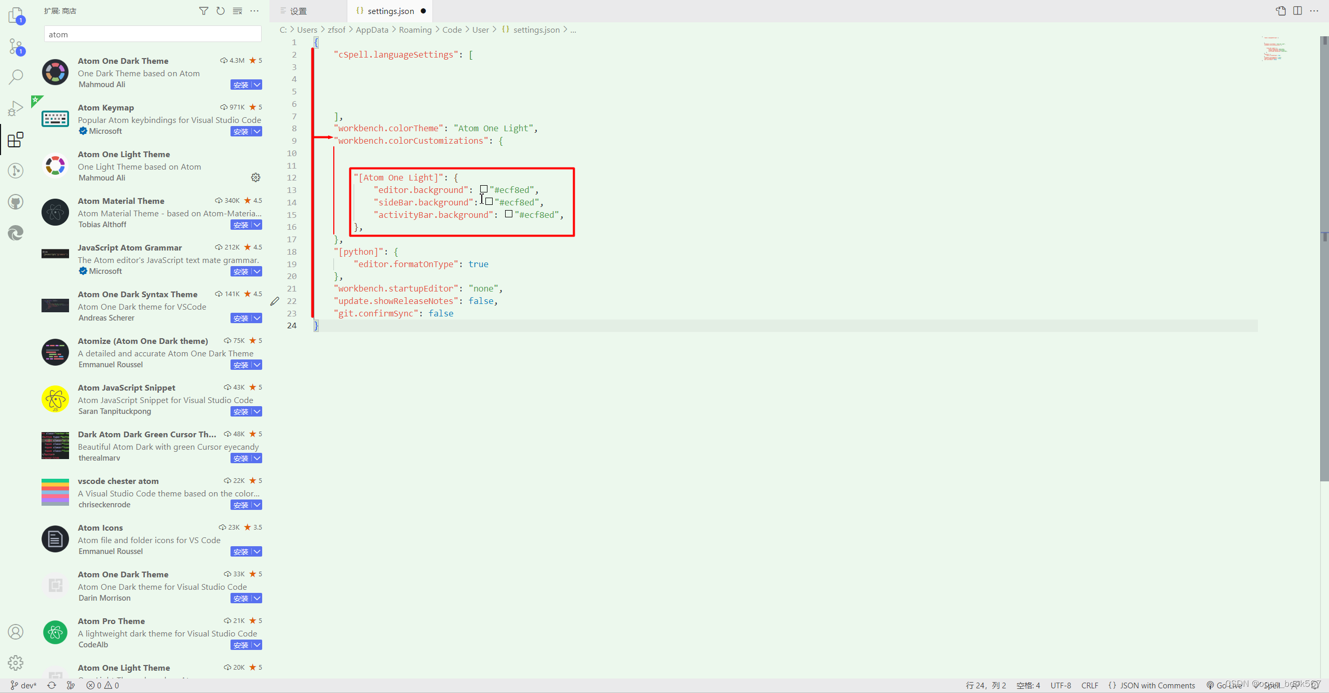Open install dropdown for vscode chester atom
This screenshot has width=1329, height=693.
[257, 505]
